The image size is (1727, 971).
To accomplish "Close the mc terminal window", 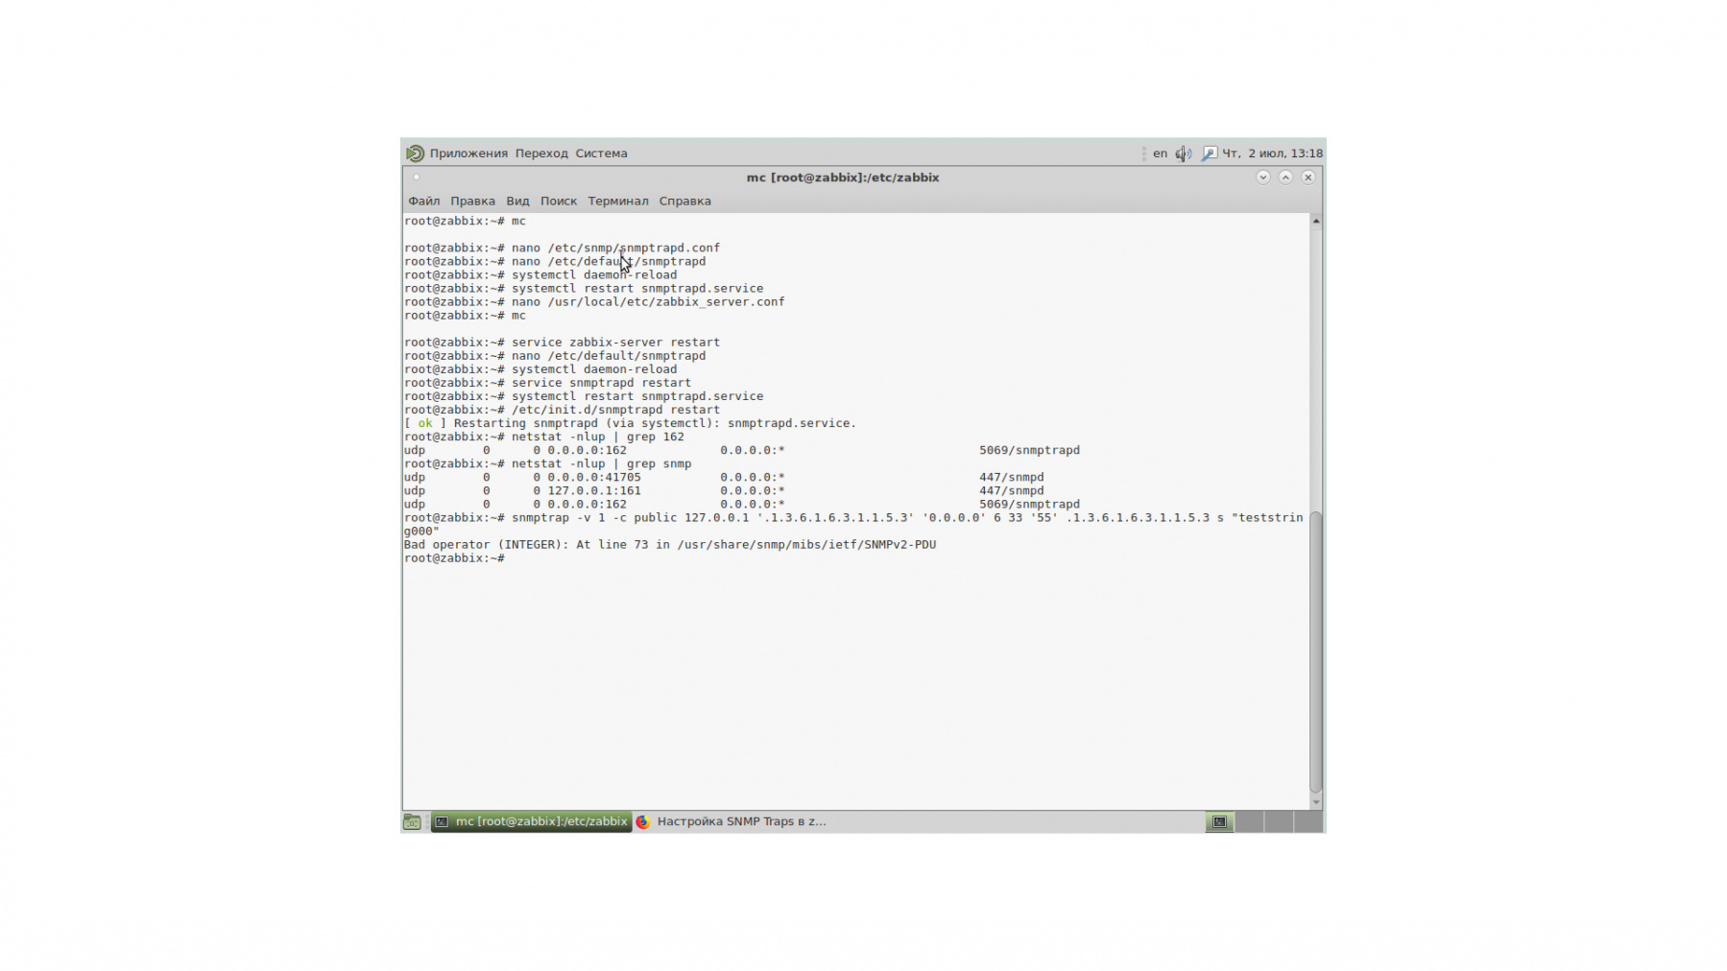I will click(1307, 178).
